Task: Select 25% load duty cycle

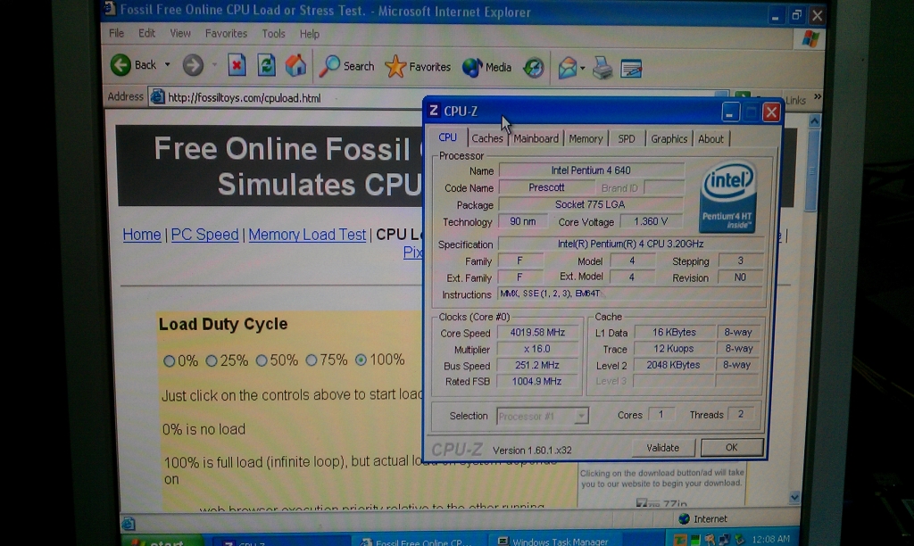Action: (211, 361)
